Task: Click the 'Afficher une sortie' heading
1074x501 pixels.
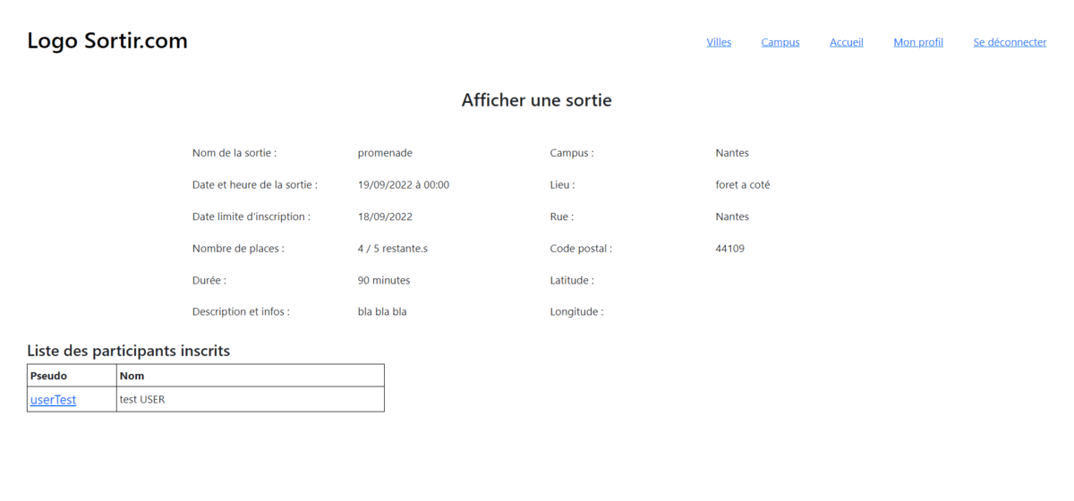Action: [x=537, y=100]
